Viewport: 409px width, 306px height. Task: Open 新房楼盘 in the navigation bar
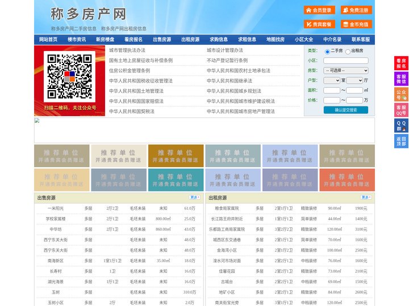tap(105, 40)
